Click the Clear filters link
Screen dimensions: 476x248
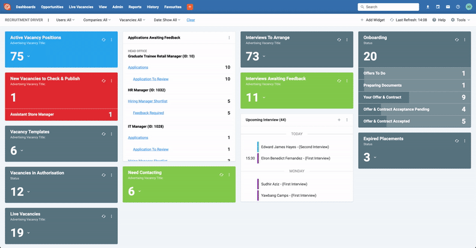(x=190, y=20)
